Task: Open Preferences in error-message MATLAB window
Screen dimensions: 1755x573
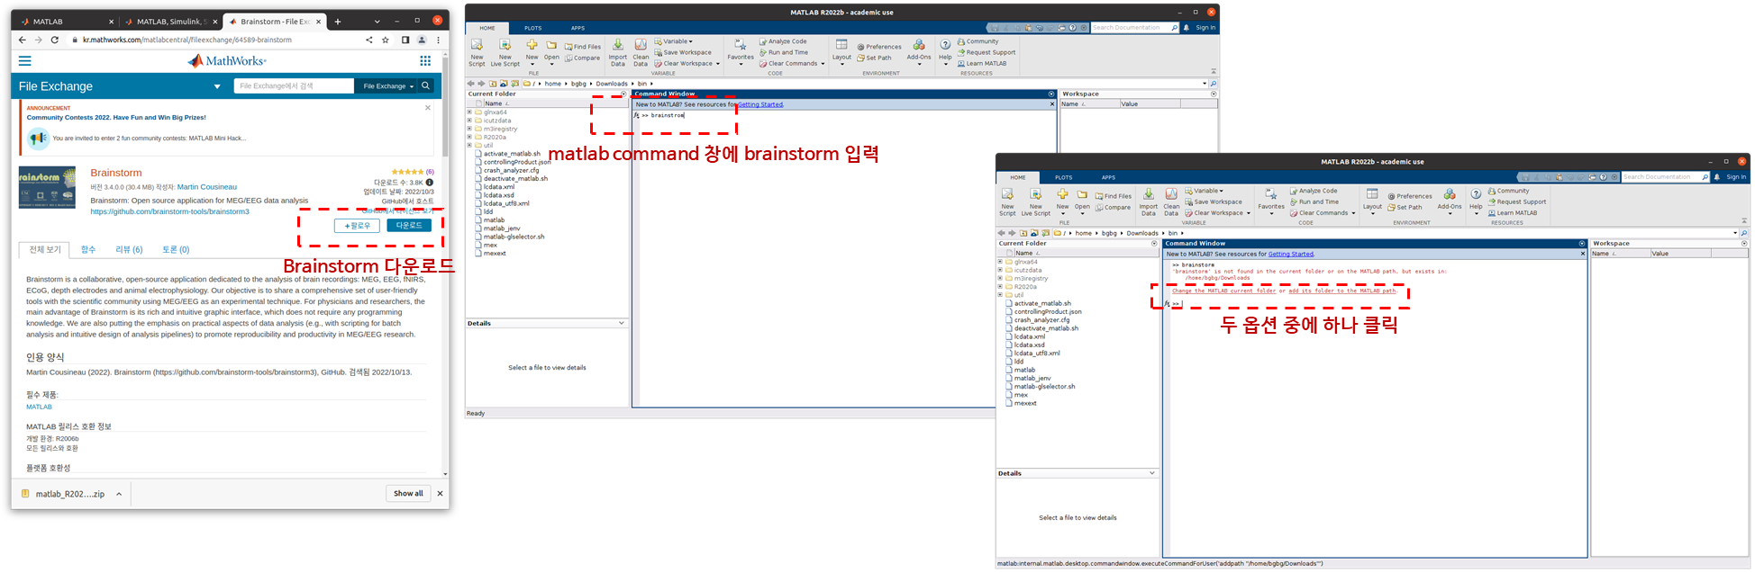Action: point(1409,196)
